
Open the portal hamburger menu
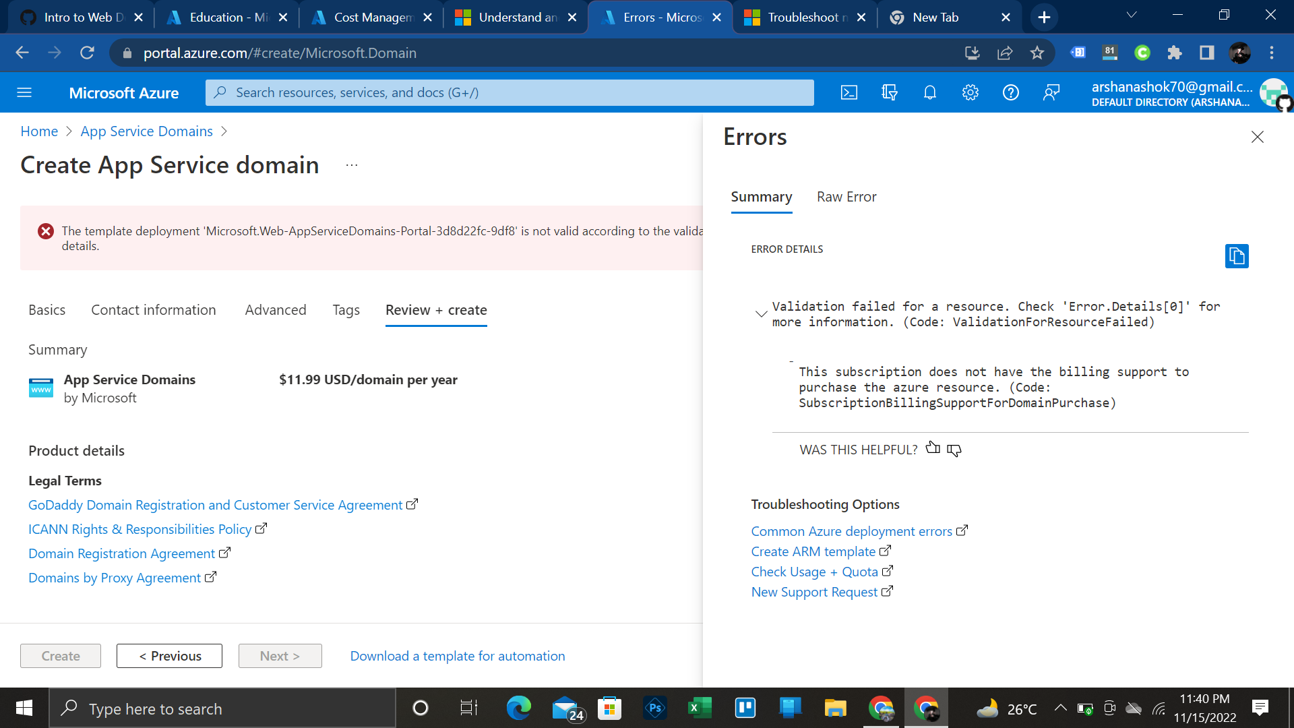[x=24, y=92]
